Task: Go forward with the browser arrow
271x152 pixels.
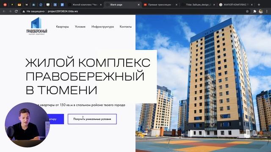Action: (x=10, y=11)
